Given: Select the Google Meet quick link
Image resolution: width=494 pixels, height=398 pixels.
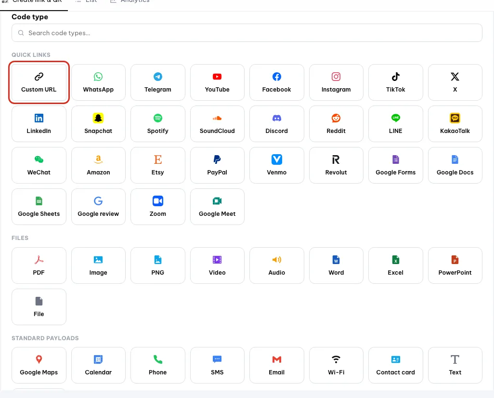Looking at the screenshot, I should 217,207.
